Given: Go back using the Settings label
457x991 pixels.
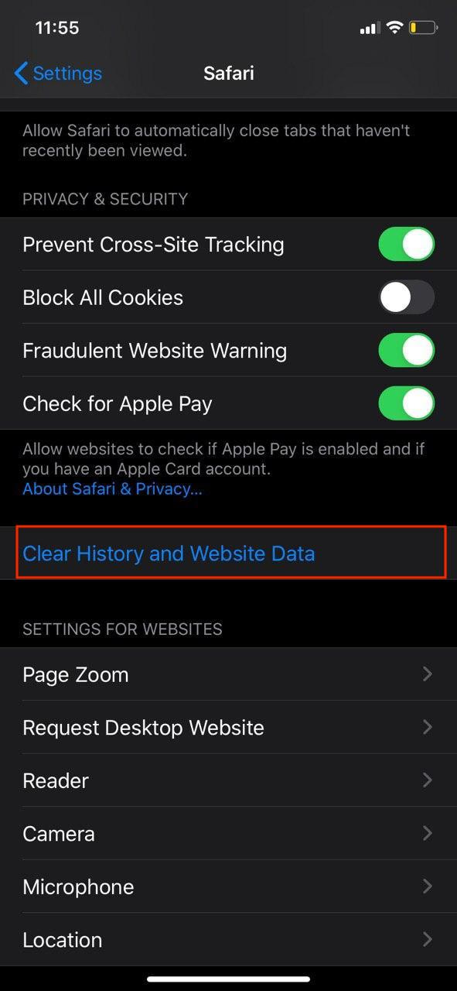Looking at the screenshot, I should [67, 74].
